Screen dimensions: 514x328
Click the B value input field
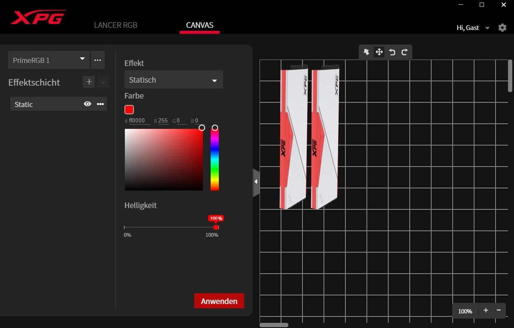tap(201, 121)
